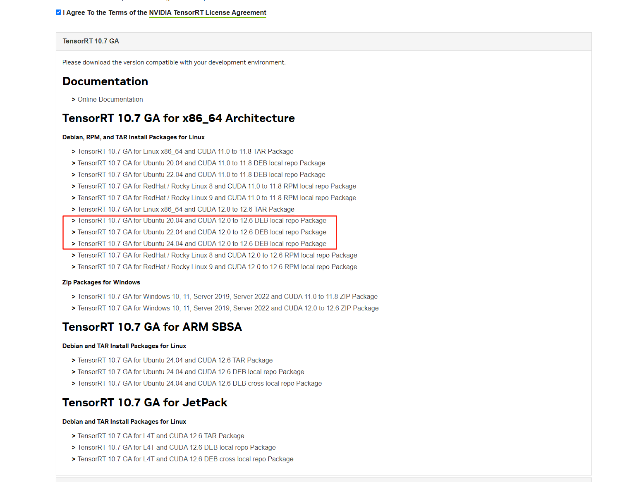627x482 pixels.
Task: Download Ubuntu 20.04 CUDA 12.0 to 12.6 DEB package
Action: point(202,221)
